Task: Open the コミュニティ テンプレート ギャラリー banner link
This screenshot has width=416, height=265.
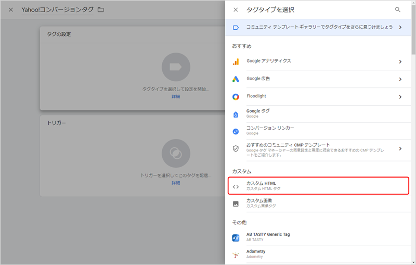Action: [x=318, y=28]
